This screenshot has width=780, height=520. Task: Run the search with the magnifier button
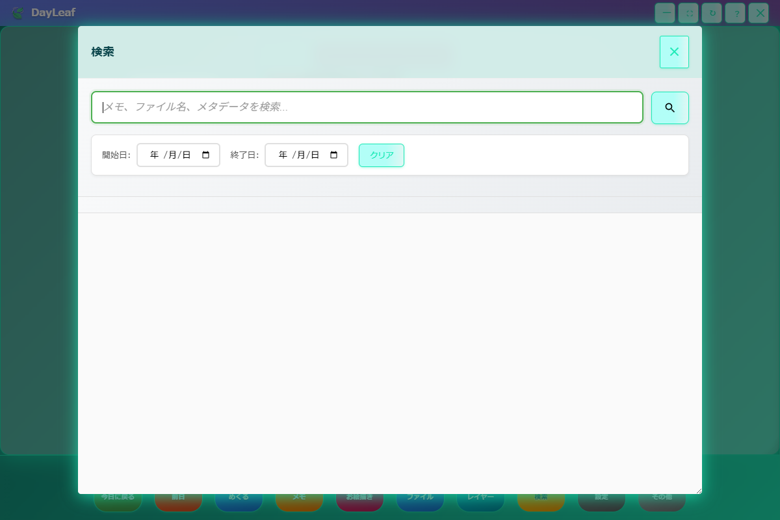coord(670,108)
